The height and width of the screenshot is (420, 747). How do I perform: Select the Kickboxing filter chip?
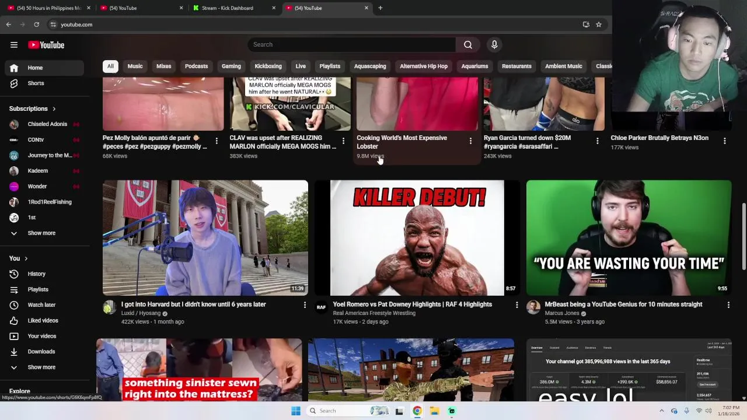[268, 66]
